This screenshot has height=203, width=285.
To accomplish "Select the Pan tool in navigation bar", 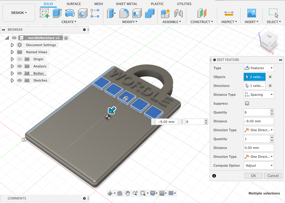I will 127,193.
